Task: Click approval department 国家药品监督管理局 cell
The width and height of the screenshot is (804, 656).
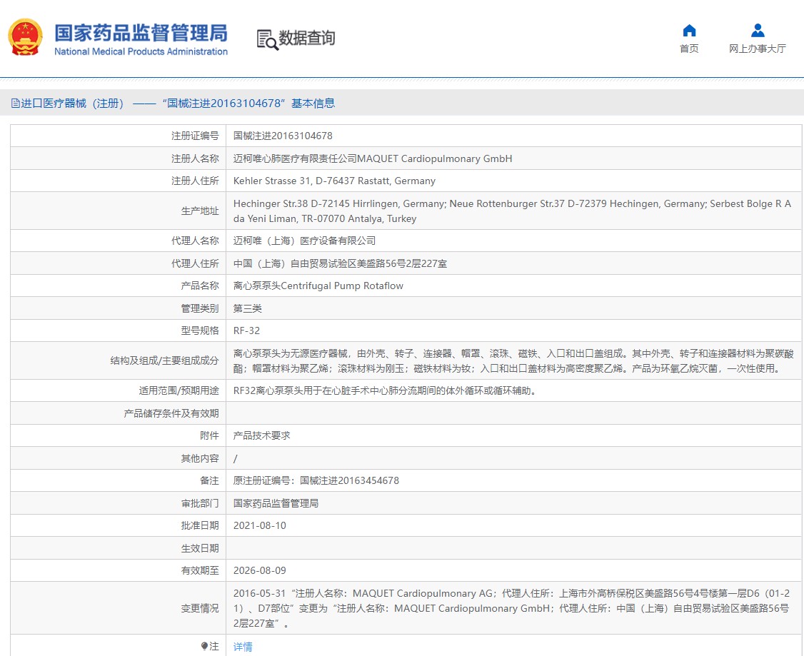Action: tap(276, 503)
